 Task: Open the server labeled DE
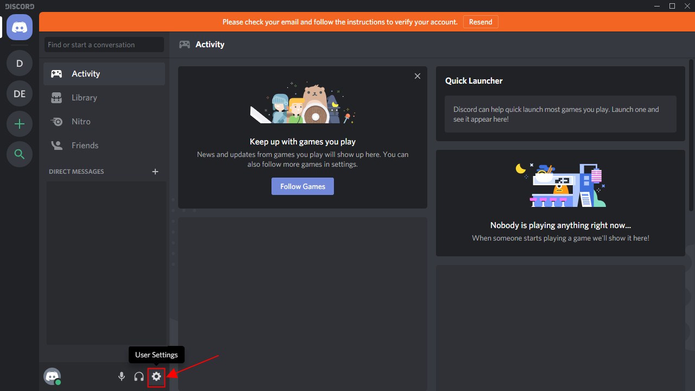20,94
